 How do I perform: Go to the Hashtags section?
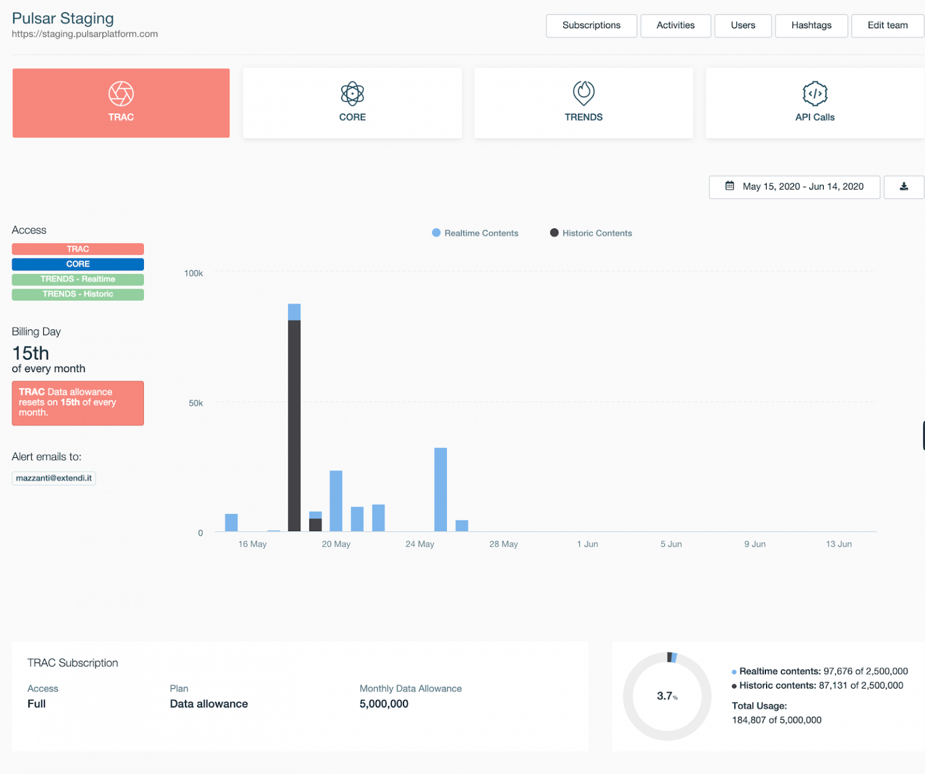811,25
